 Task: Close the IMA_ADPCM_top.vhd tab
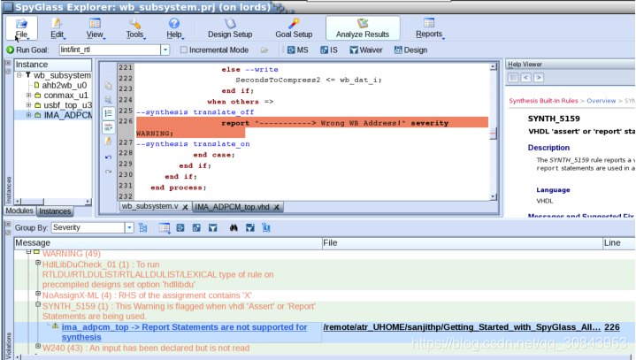[x=277, y=207]
